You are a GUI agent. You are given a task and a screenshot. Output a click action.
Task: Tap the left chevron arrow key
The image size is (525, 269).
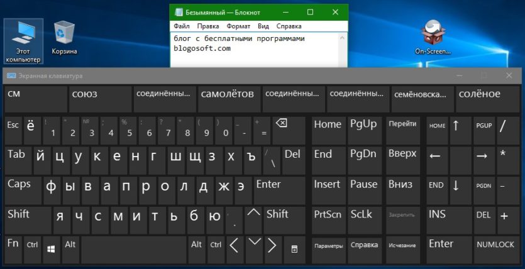click(x=235, y=250)
